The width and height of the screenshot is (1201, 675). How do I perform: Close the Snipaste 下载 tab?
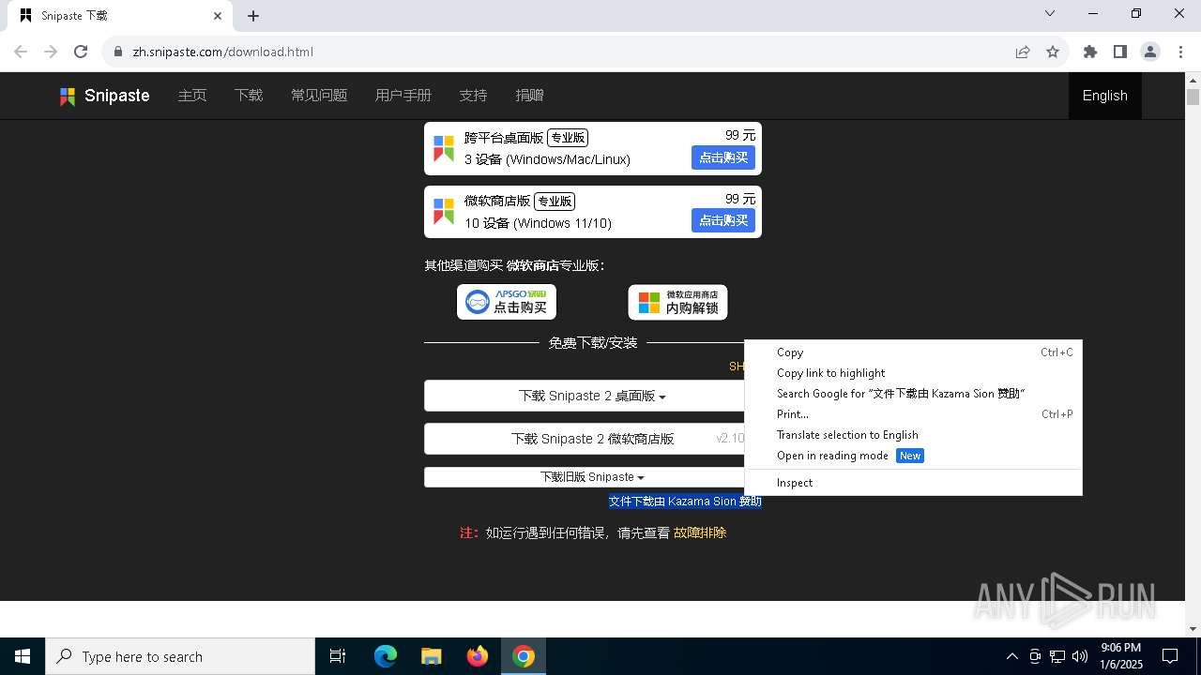click(218, 16)
